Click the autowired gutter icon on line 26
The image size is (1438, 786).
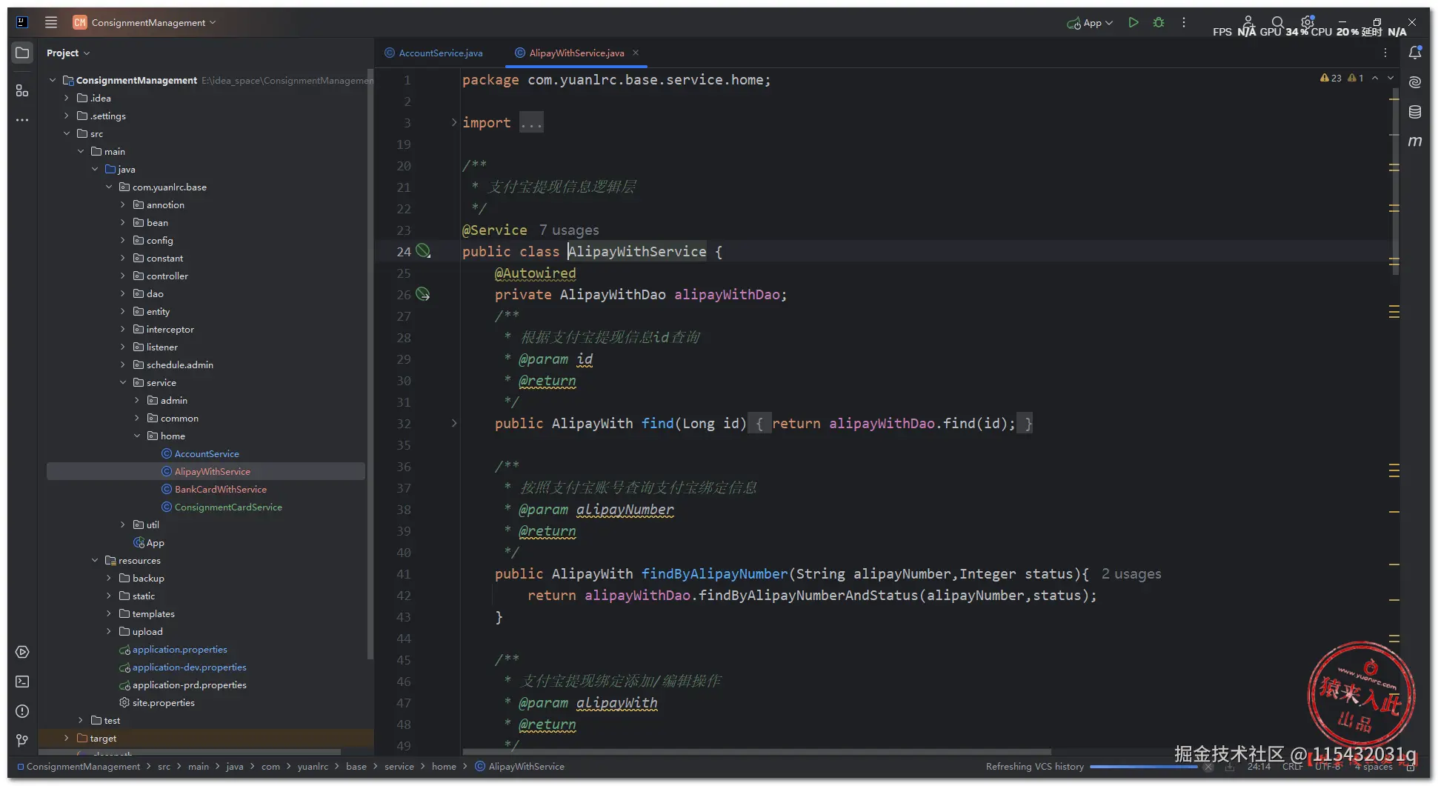point(423,294)
